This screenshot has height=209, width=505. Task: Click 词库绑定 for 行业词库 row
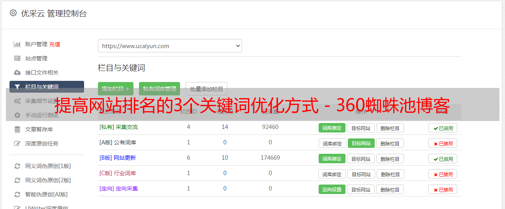[332, 174]
